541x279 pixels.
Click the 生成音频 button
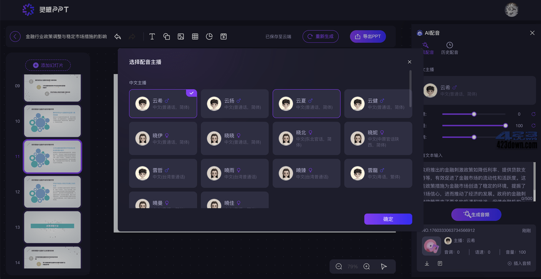pyautogui.click(x=476, y=215)
